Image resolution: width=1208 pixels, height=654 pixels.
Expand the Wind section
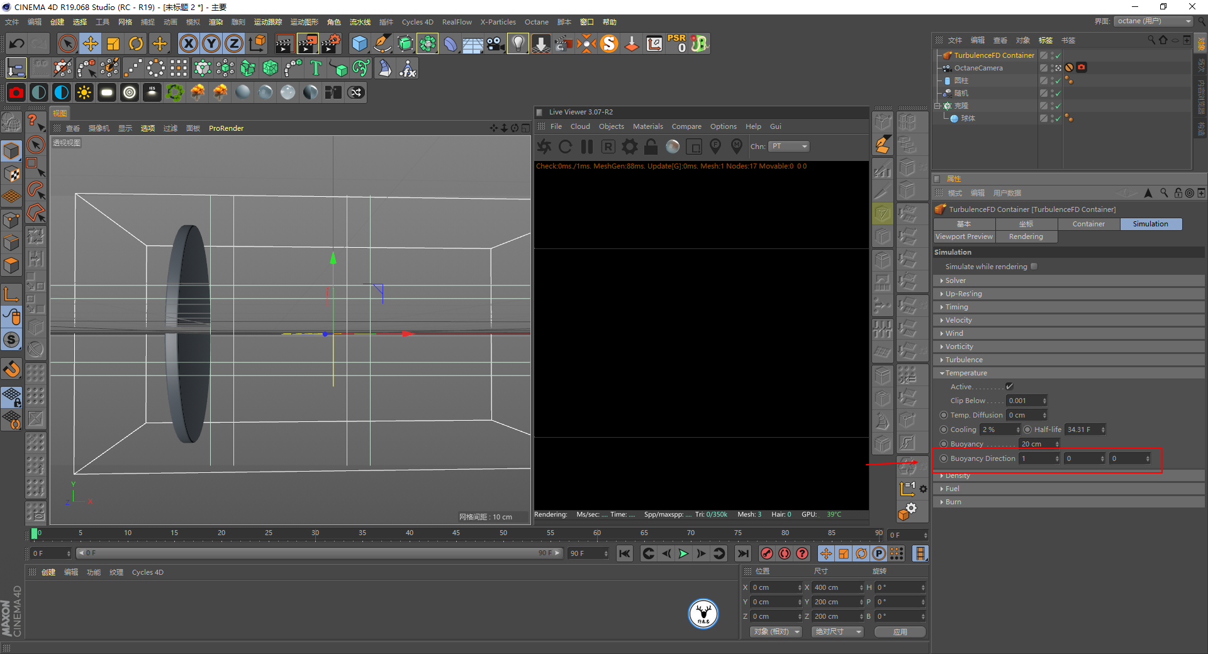(x=1068, y=333)
